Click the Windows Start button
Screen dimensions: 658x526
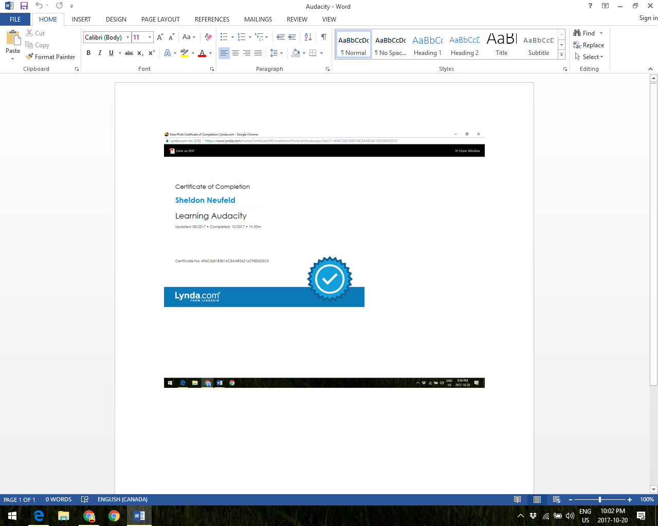click(x=12, y=516)
